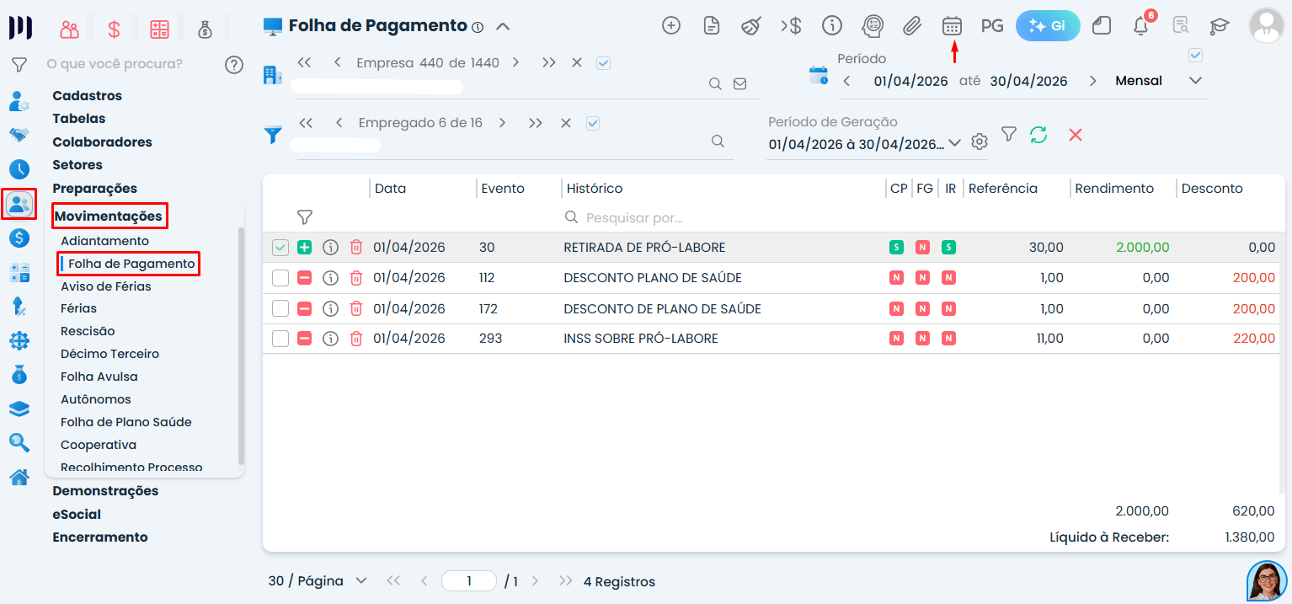Open the home icon in left sidebar

(x=19, y=477)
